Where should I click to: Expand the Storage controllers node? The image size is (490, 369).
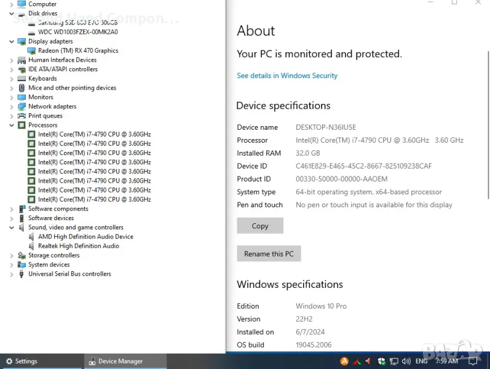pyautogui.click(x=12, y=256)
